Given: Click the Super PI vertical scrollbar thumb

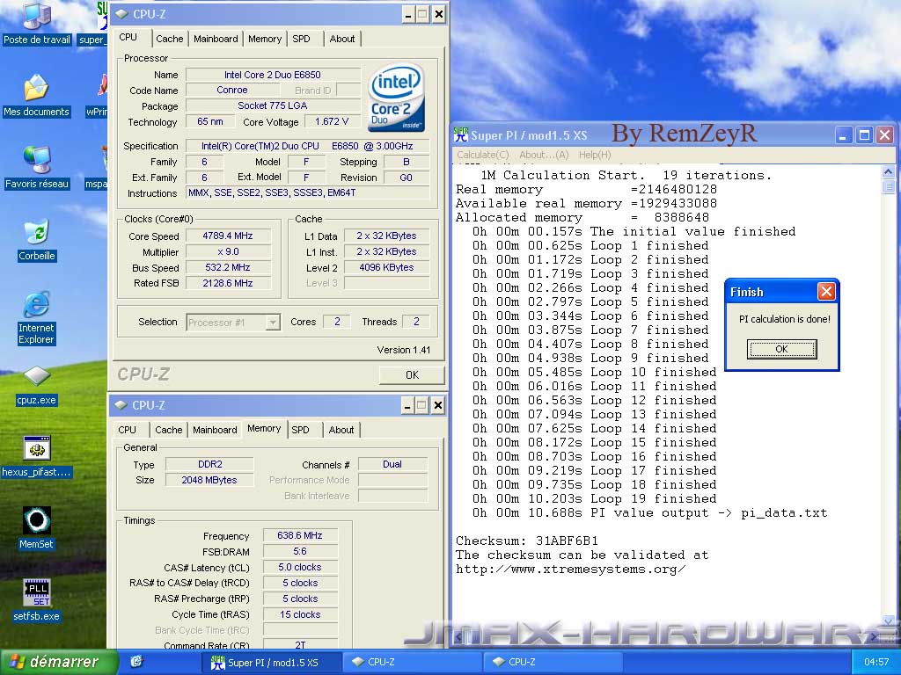Looking at the screenshot, I should [x=888, y=186].
